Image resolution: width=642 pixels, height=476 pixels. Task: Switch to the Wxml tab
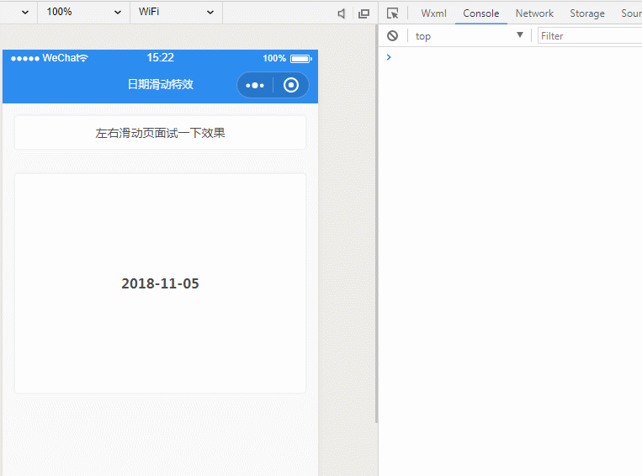click(433, 13)
